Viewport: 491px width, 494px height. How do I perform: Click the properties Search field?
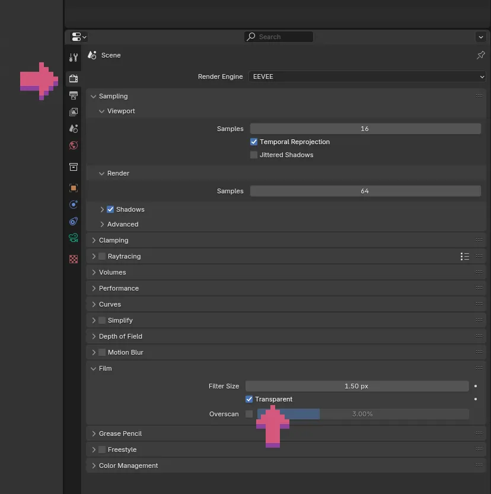[279, 37]
